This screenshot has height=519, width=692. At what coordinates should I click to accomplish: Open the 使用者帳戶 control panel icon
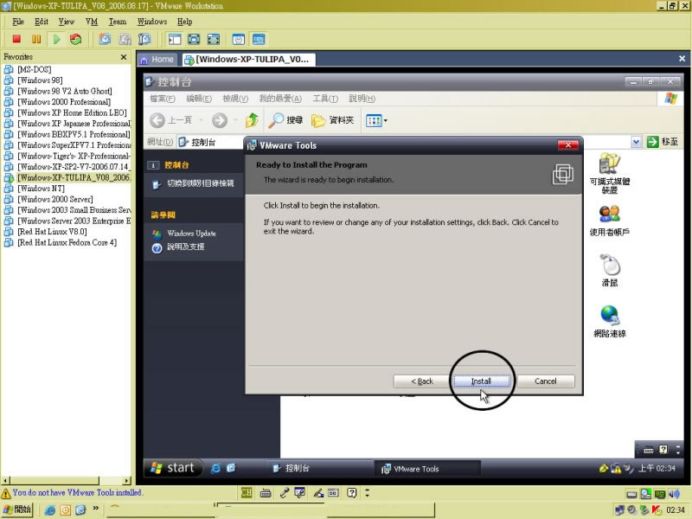[x=610, y=221]
